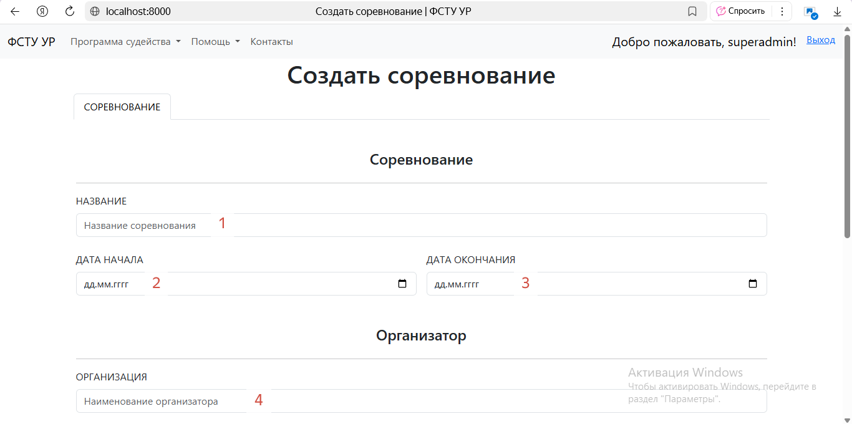The height and width of the screenshot is (424, 852).
Task: Reload the page with refresh icon
Action: coord(70,11)
